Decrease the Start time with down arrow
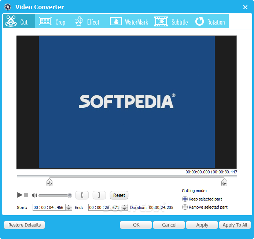The width and height of the screenshot is (254, 239). 69,209
